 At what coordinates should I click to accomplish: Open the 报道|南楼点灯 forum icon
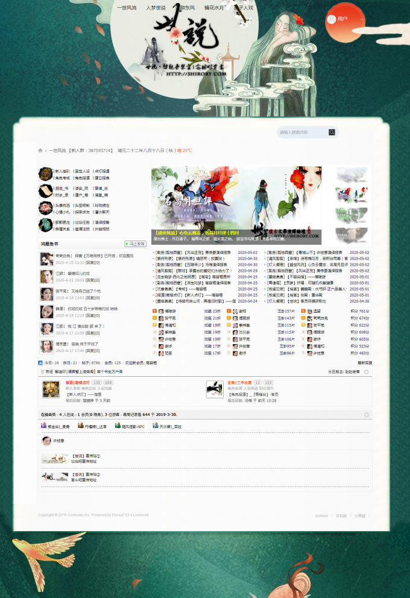click(x=51, y=390)
